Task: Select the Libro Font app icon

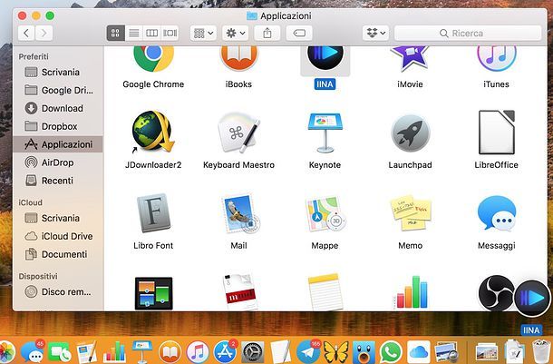Action: pyautogui.click(x=153, y=213)
